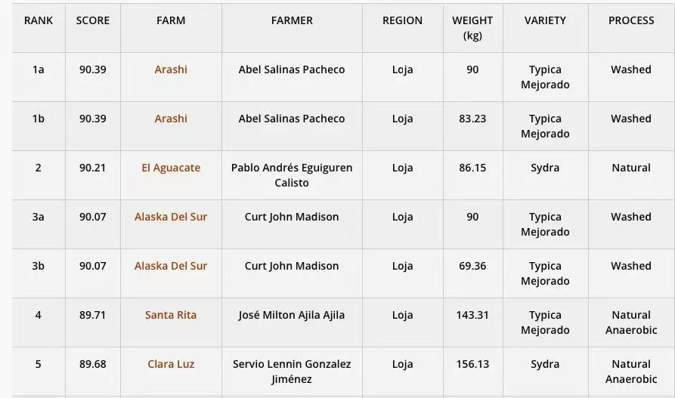Screen dimensions: 675x398
Task: Open the Arashi farm link in row 1b
Action: [x=171, y=119]
